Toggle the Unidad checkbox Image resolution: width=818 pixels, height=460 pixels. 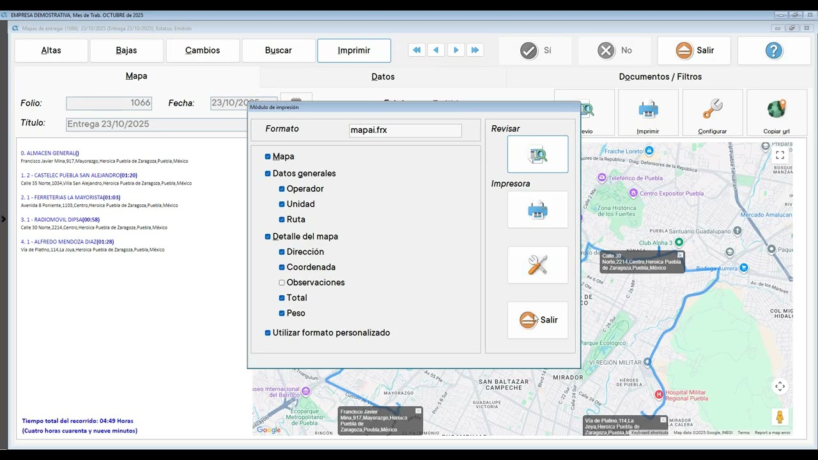tap(282, 204)
